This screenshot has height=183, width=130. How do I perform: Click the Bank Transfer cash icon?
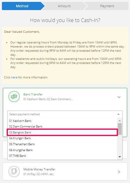click(14, 96)
